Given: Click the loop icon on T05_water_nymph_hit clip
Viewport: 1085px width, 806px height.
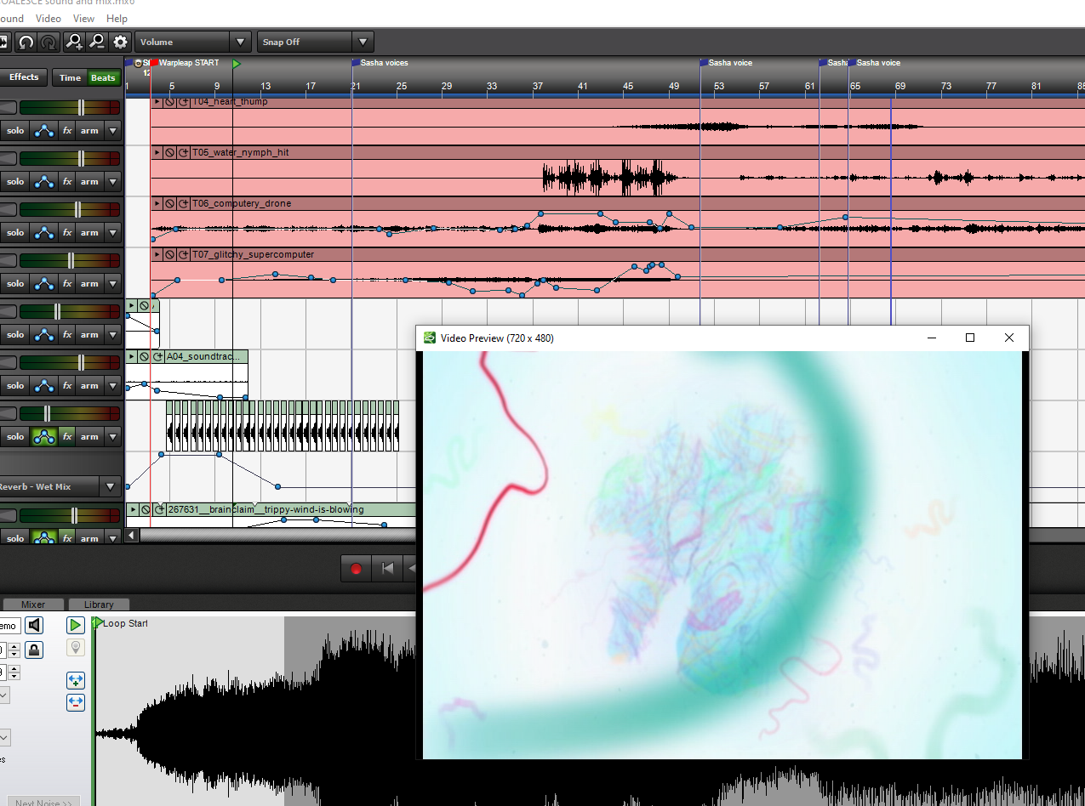Looking at the screenshot, I should click(184, 153).
